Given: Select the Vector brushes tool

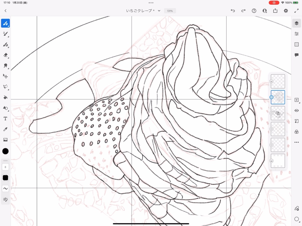Looking at the screenshot, I should [5, 45].
